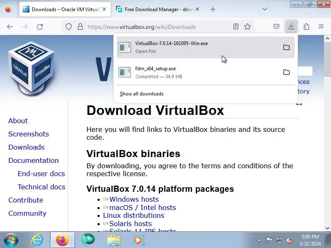Open Windows Start menu
331x248 pixels.
point(11,240)
